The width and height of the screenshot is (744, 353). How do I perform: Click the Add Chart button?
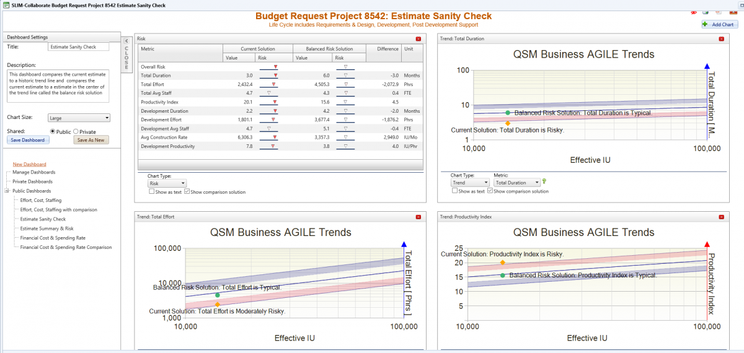(x=719, y=24)
